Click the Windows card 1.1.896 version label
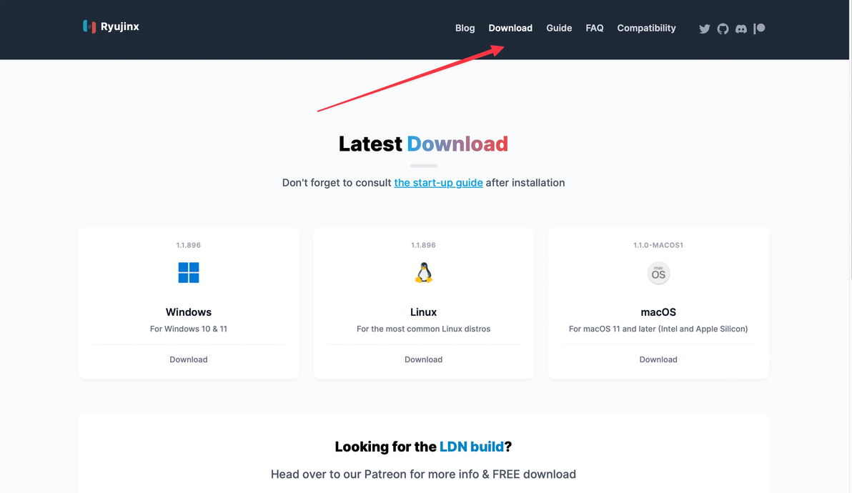This screenshot has width=852, height=493. (x=189, y=245)
